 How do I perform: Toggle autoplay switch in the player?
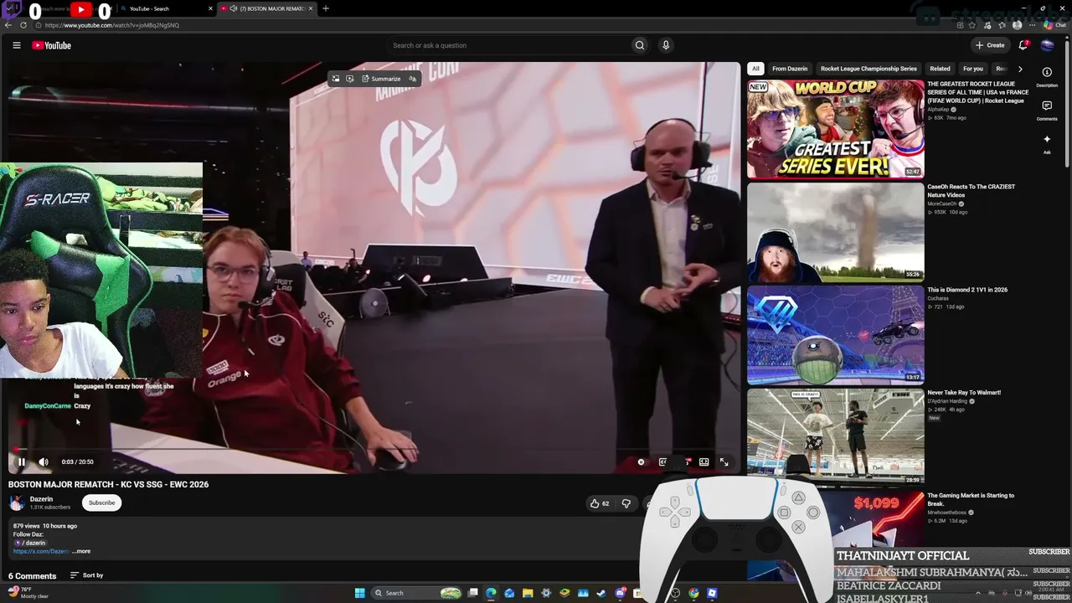(x=642, y=461)
